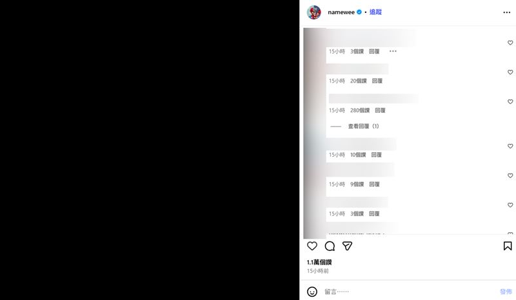Like the comment with 3個讚 at top

click(x=510, y=43)
